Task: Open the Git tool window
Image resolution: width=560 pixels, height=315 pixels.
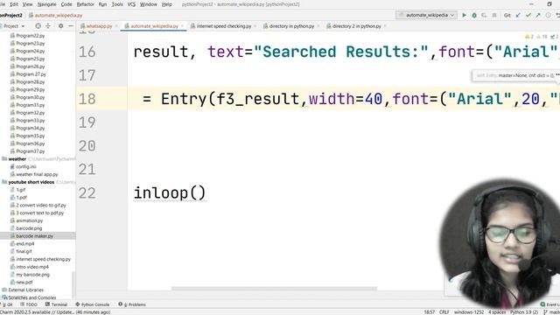Action: [7, 304]
